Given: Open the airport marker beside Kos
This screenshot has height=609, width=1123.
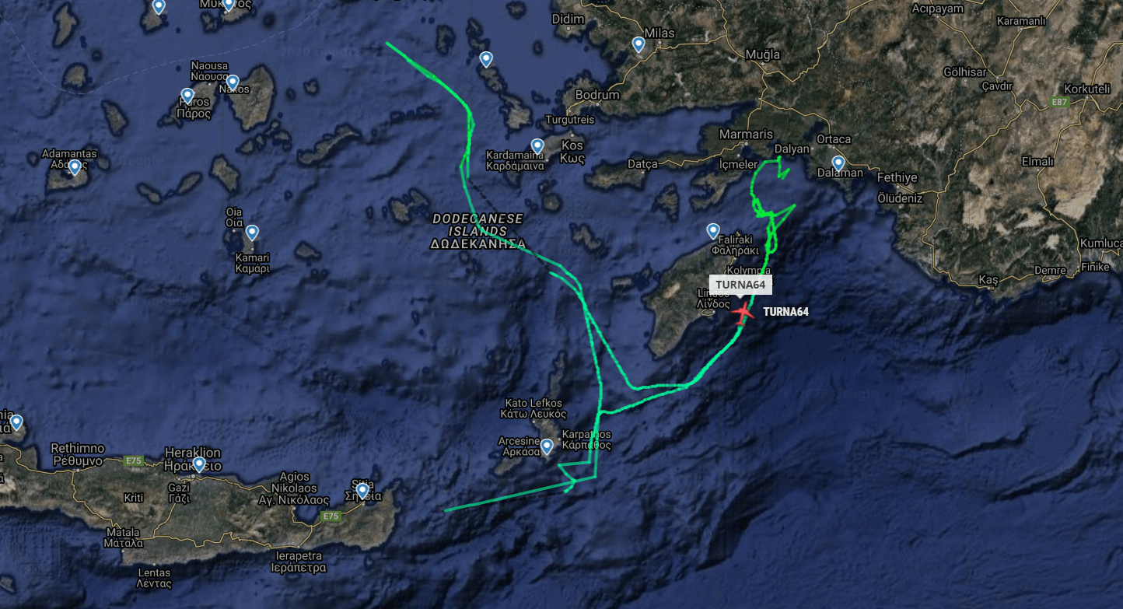Looking at the screenshot, I should [537, 145].
